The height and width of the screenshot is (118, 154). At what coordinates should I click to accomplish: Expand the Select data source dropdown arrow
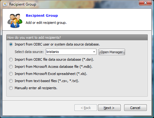coord(94,52)
